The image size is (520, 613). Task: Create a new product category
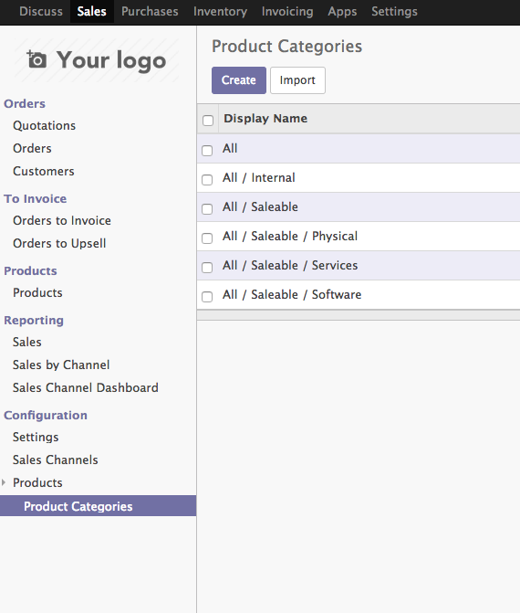239,80
